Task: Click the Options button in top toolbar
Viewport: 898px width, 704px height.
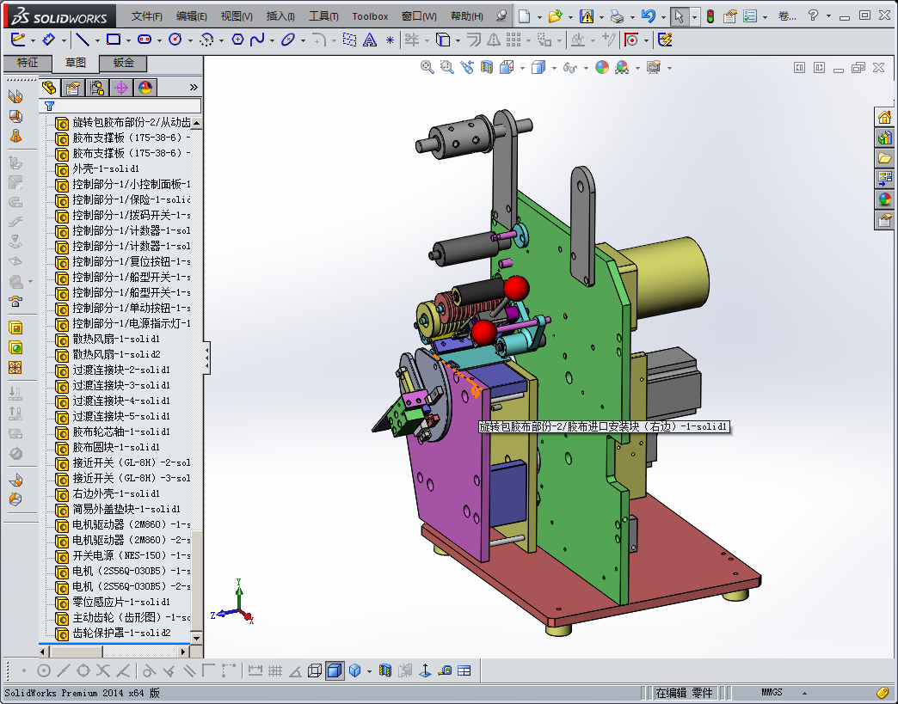Action: pos(750,16)
